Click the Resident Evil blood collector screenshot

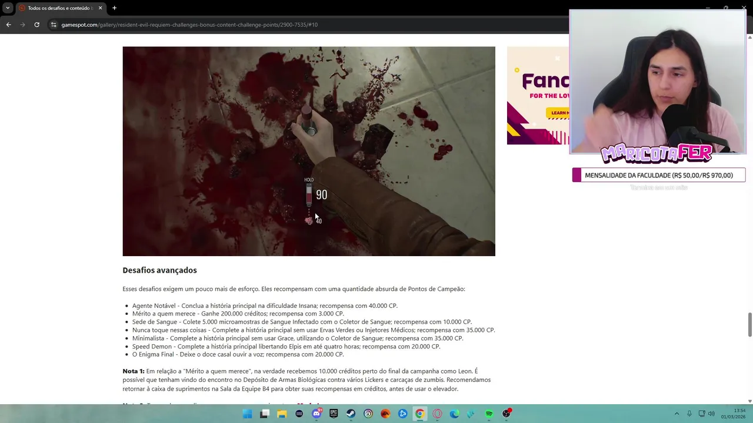(309, 151)
